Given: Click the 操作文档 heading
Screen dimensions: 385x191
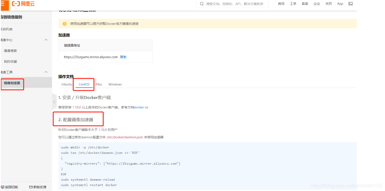Looking at the screenshot, I should (66, 77).
